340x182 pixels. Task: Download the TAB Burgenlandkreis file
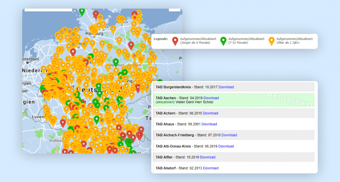coord(226,87)
